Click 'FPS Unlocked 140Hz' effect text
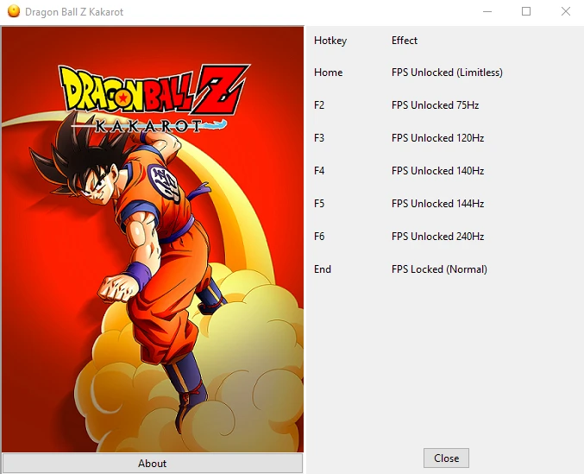 (437, 171)
